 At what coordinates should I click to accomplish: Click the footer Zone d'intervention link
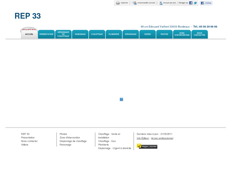[70, 138]
